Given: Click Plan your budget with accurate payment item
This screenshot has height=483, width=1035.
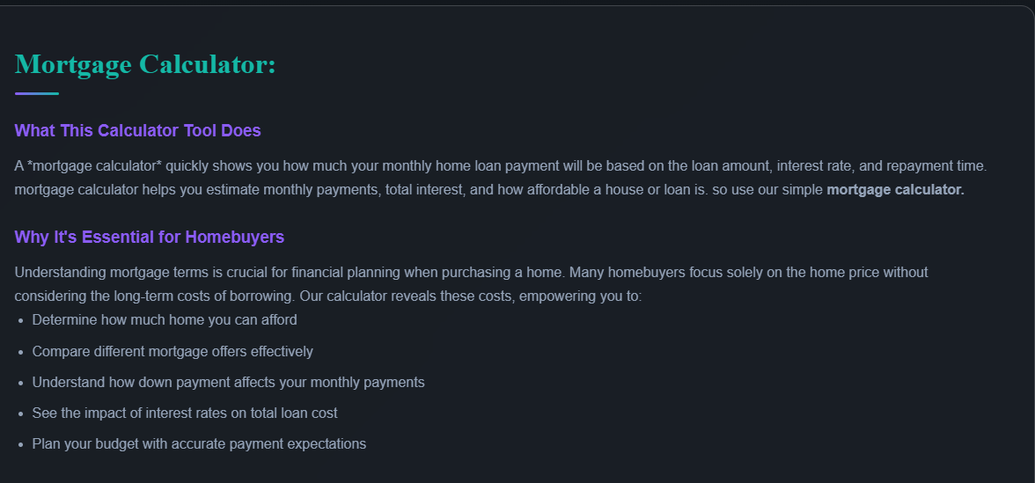Looking at the screenshot, I should click(x=199, y=444).
